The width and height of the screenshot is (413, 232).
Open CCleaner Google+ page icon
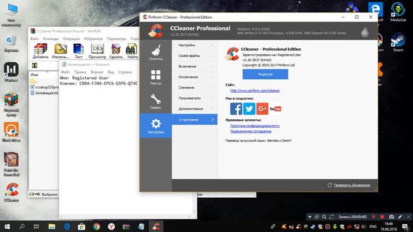click(263, 109)
